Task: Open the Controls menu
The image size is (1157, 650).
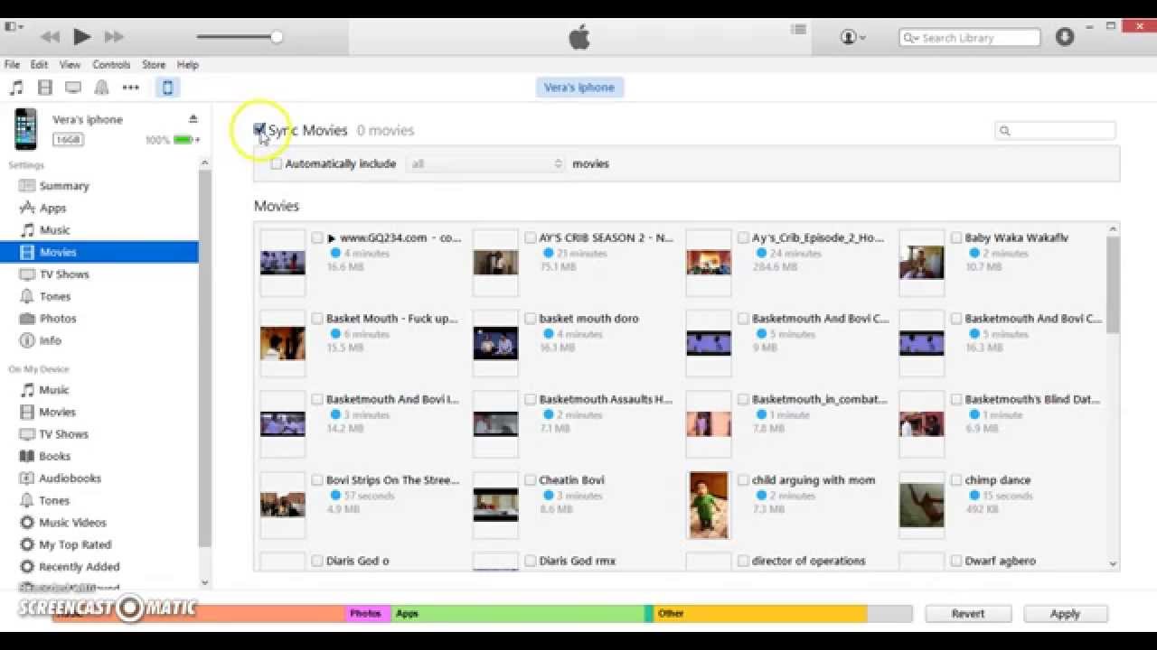Action: tap(111, 65)
